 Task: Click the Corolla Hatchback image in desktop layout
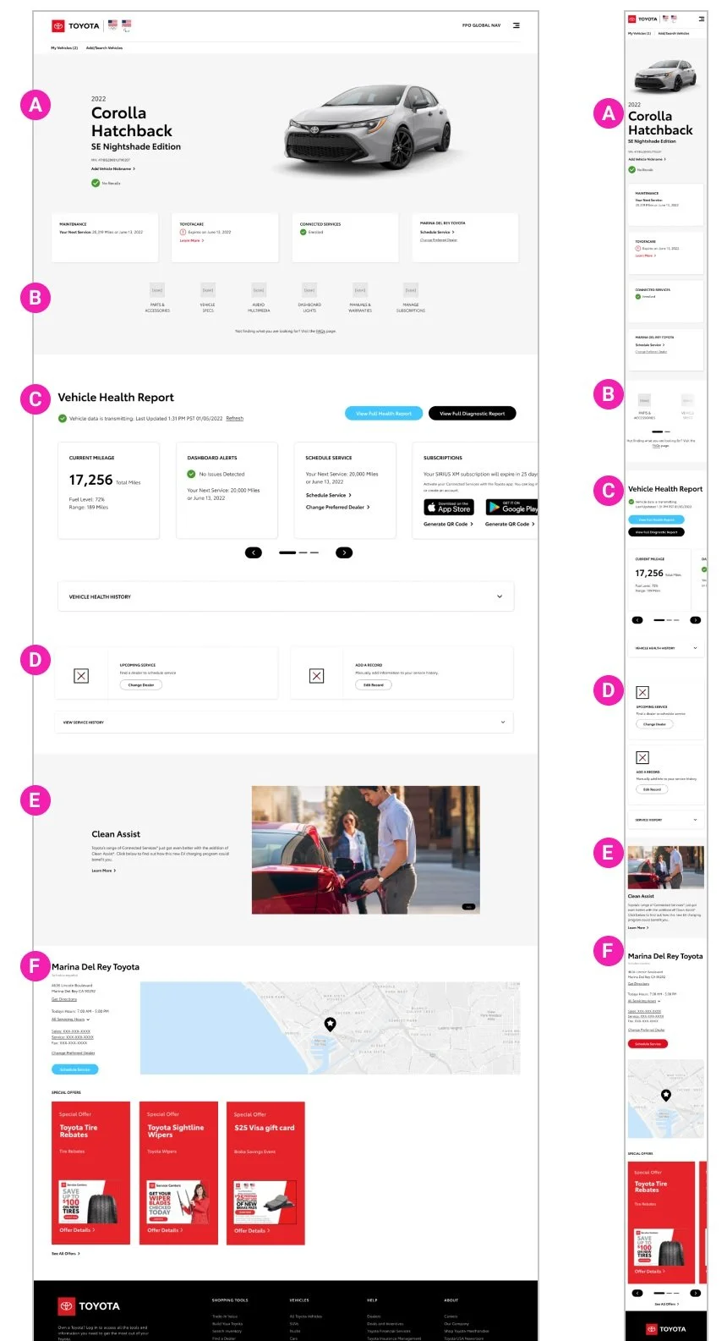(370, 127)
